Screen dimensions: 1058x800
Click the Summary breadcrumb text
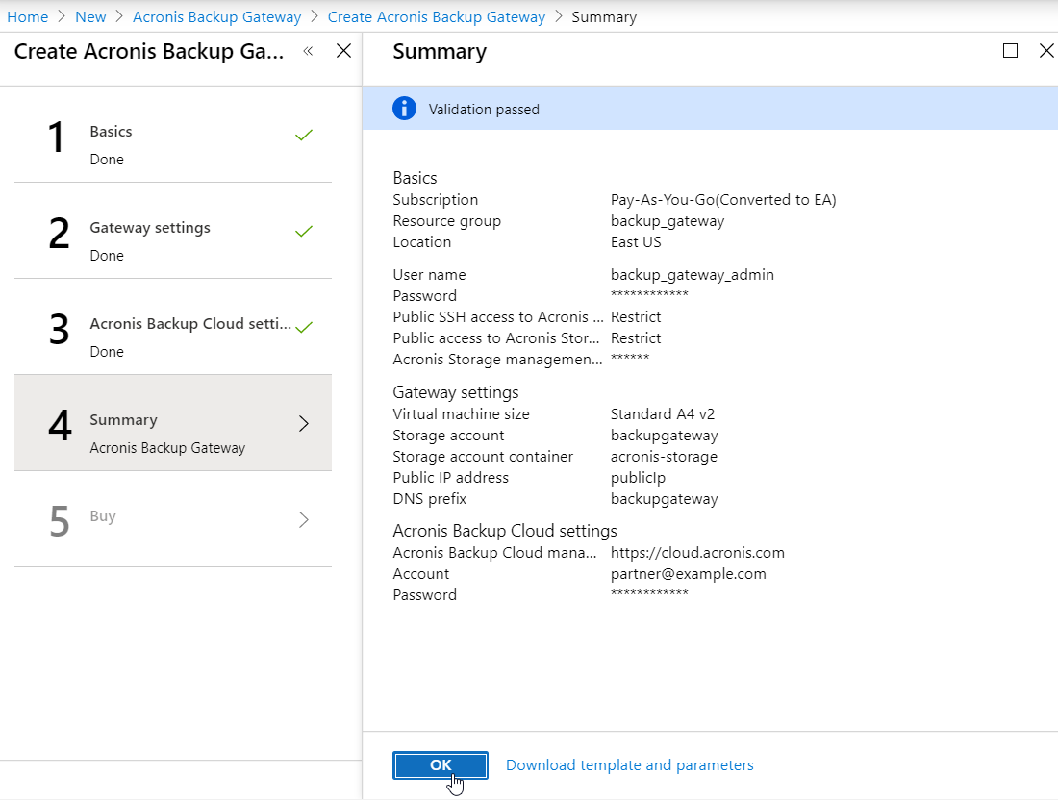(x=604, y=17)
